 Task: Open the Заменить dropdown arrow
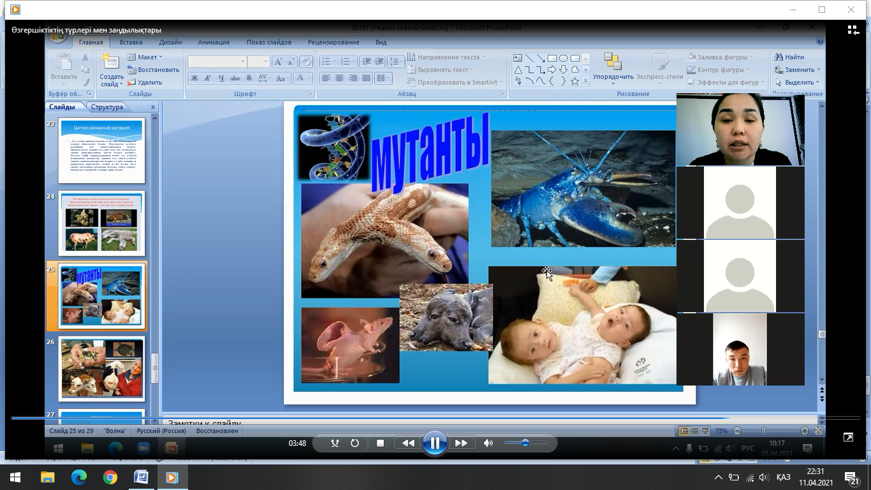point(818,70)
